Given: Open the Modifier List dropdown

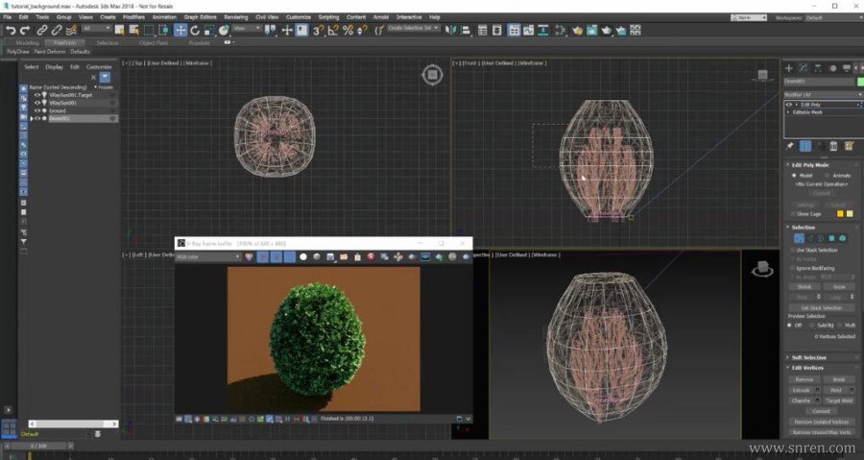Looking at the screenshot, I should tap(822, 94).
